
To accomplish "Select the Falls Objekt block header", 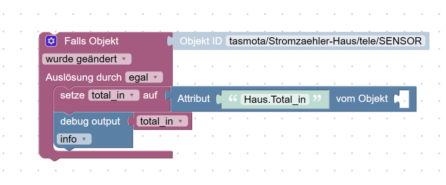I will click(92, 41).
